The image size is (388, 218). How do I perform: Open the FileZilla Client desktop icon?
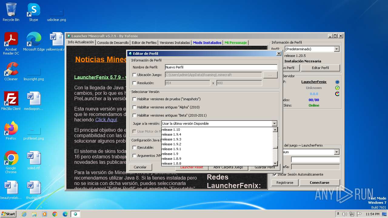click(x=11, y=101)
